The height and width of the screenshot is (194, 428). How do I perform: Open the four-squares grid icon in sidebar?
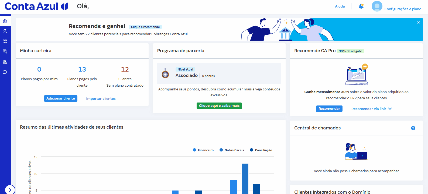coord(5,41)
